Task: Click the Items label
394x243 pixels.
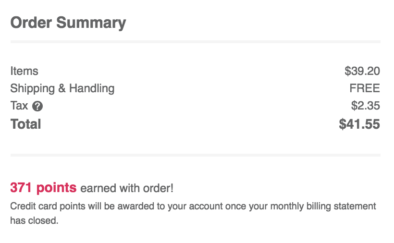Action: click(25, 71)
